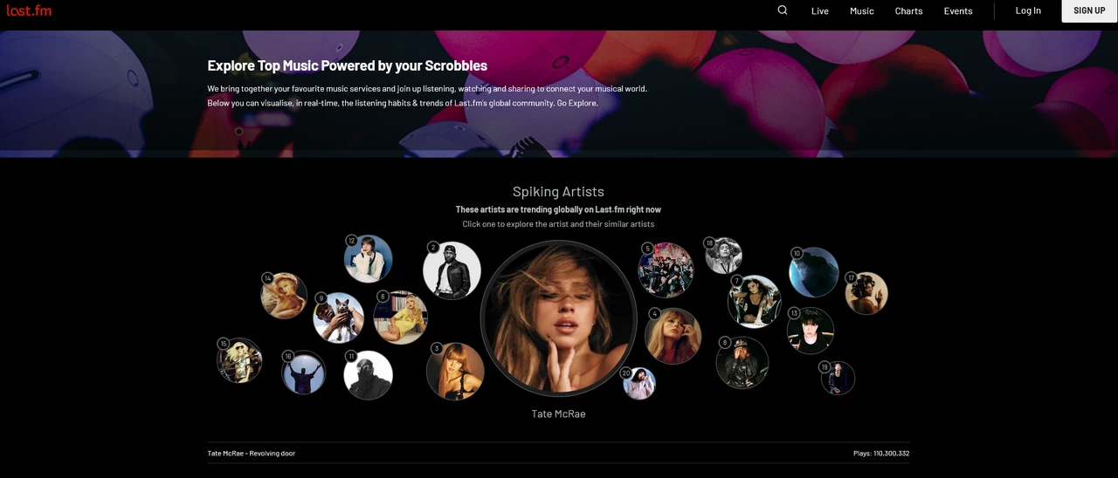Navigate to Events
Viewport: 1118px width, 478px height.
pos(957,11)
